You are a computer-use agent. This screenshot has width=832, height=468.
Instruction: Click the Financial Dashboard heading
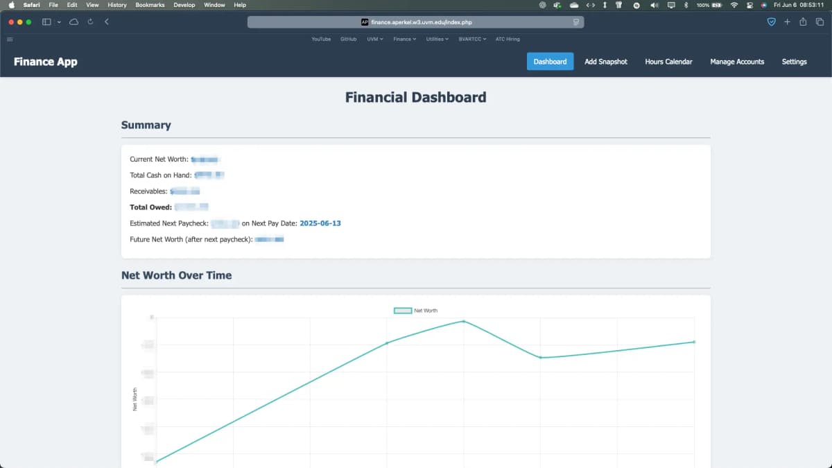pyautogui.click(x=415, y=97)
